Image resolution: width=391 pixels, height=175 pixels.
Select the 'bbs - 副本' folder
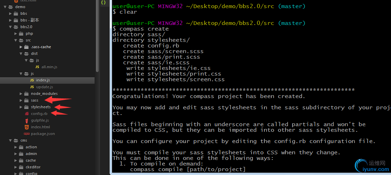pyautogui.click(x=30, y=20)
